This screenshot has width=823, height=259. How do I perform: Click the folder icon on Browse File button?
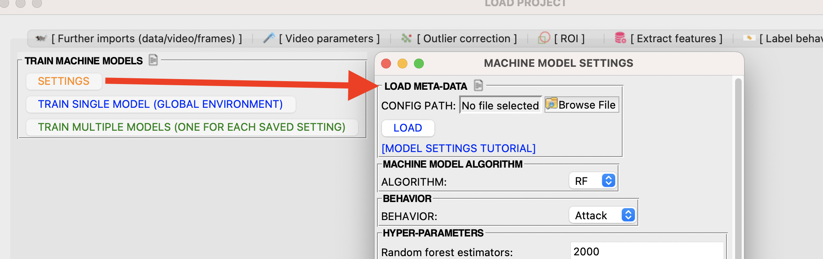pyautogui.click(x=551, y=105)
